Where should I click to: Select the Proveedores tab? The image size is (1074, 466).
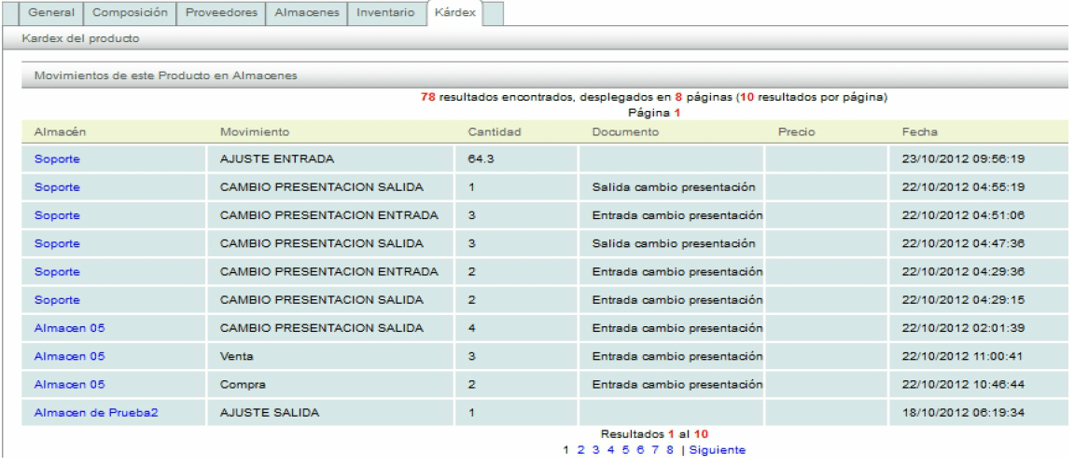221,13
